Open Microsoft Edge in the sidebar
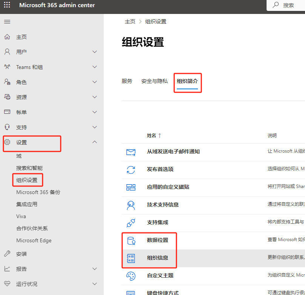Image resolution: width=305 pixels, height=295 pixels. tap(34, 240)
